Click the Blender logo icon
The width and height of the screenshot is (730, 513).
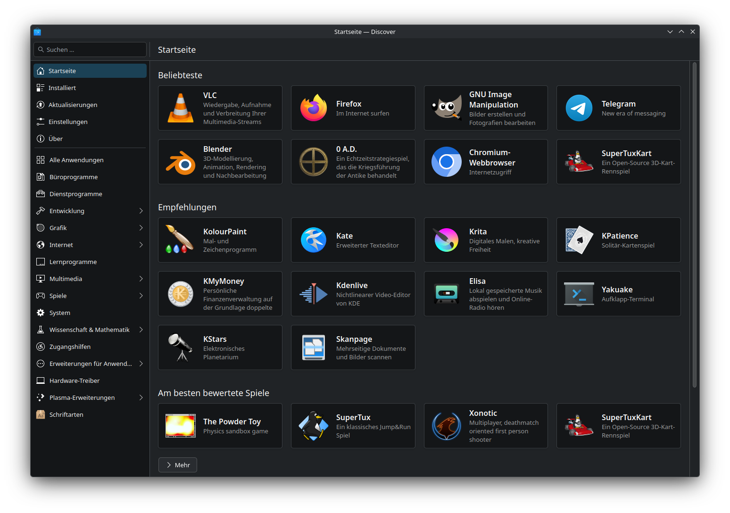pyautogui.click(x=181, y=162)
